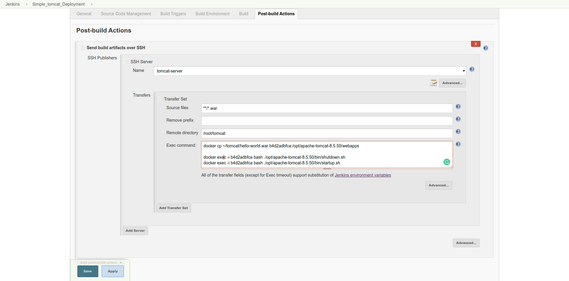Image resolution: width=569 pixels, height=281 pixels.
Task: Open help for Send build artifacts section
Action: click(485, 48)
